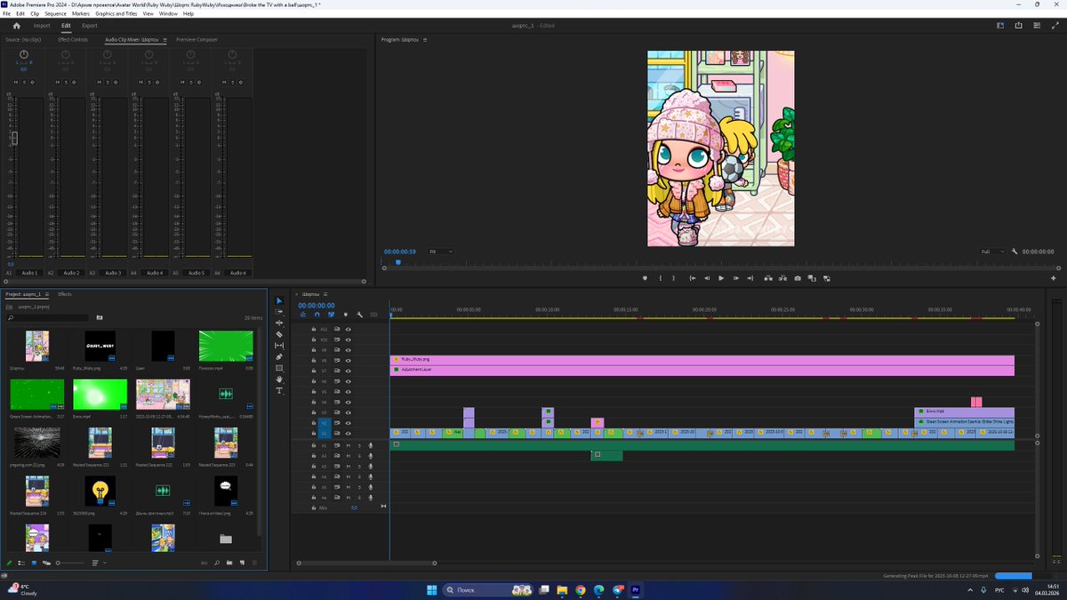Select the Selection tool arrow in tools panel
The height and width of the screenshot is (600, 1067).
[x=279, y=301]
